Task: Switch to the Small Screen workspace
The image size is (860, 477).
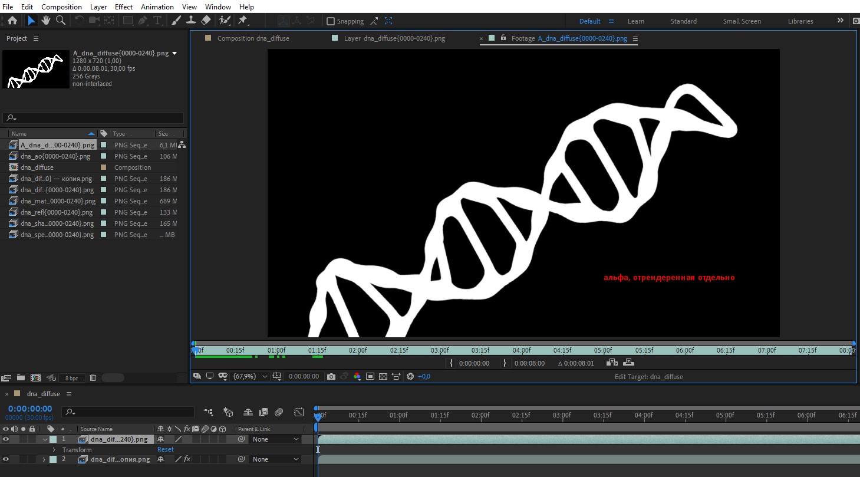Action: [742, 21]
